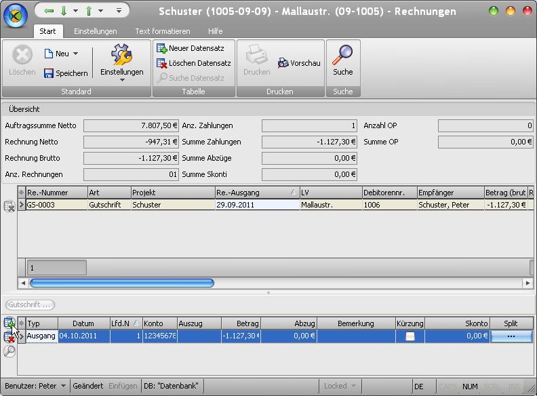Click the search payment record magnifier icon

(x=9, y=351)
